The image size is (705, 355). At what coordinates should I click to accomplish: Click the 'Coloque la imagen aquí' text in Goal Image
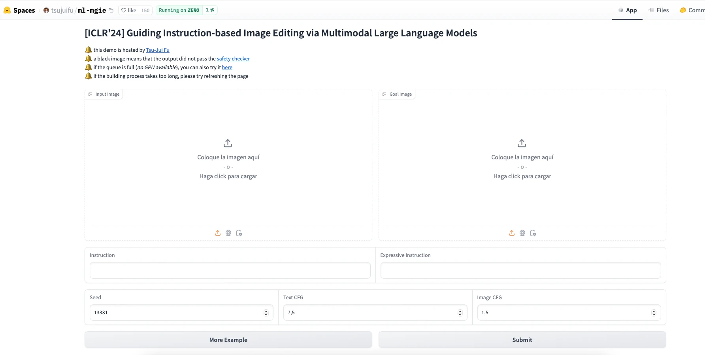pyautogui.click(x=522, y=157)
